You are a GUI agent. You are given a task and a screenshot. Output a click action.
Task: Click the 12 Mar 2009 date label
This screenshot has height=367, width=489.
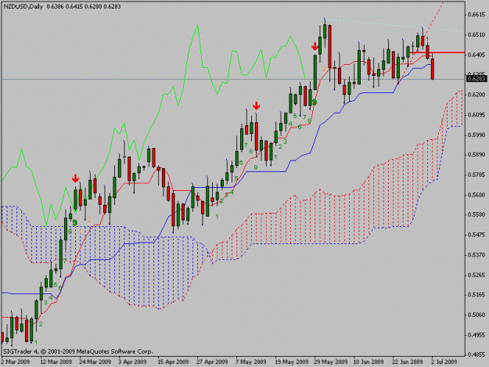[56, 362]
